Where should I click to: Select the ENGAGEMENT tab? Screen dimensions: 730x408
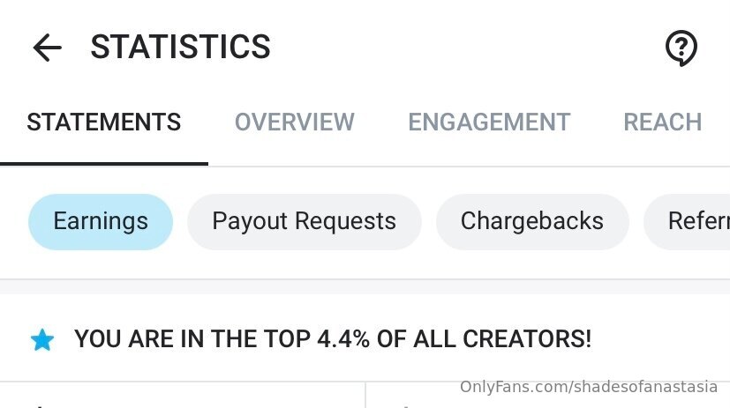(x=489, y=122)
